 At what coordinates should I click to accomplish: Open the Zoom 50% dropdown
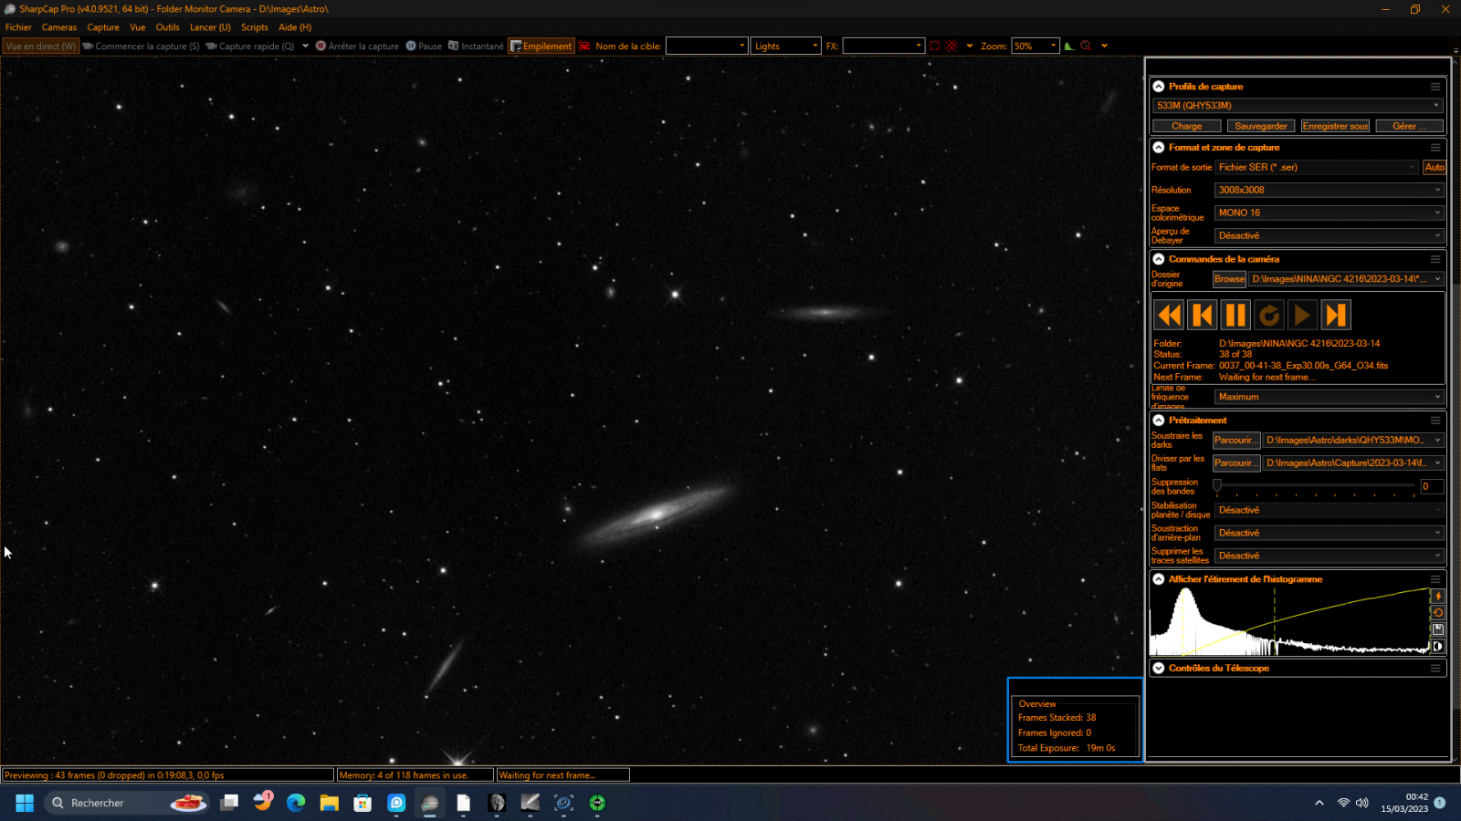tap(1035, 46)
